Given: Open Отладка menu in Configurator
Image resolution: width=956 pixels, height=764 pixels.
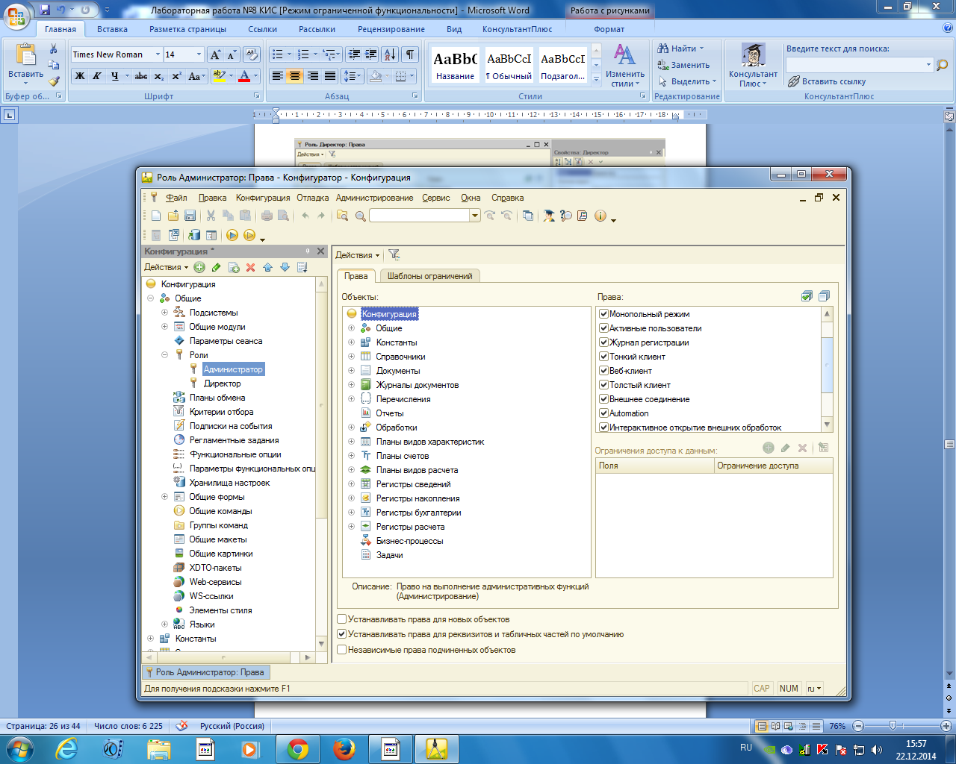Looking at the screenshot, I should 312,198.
